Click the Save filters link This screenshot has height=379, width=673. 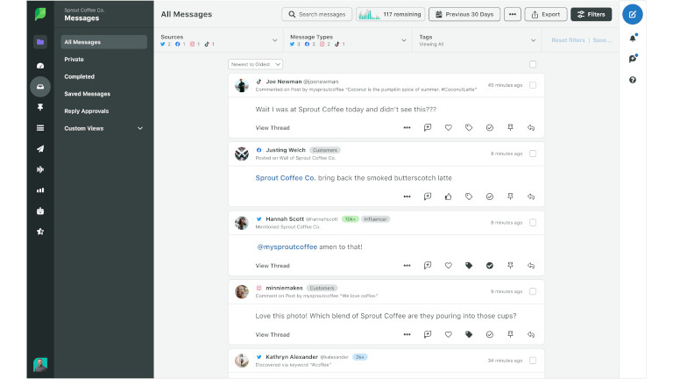click(x=602, y=40)
